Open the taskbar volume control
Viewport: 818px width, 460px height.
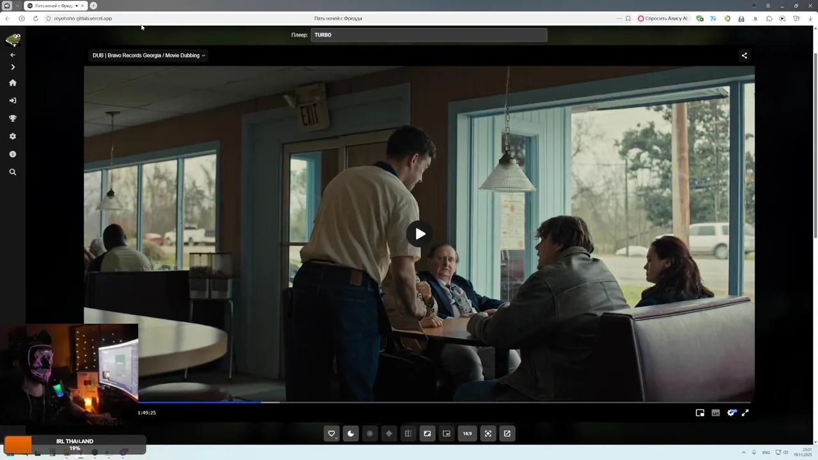pyautogui.click(x=786, y=452)
